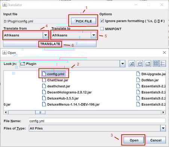169x147 pixels.
Task: Click the Open dialog Java icon
Action: (x=5, y=52)
